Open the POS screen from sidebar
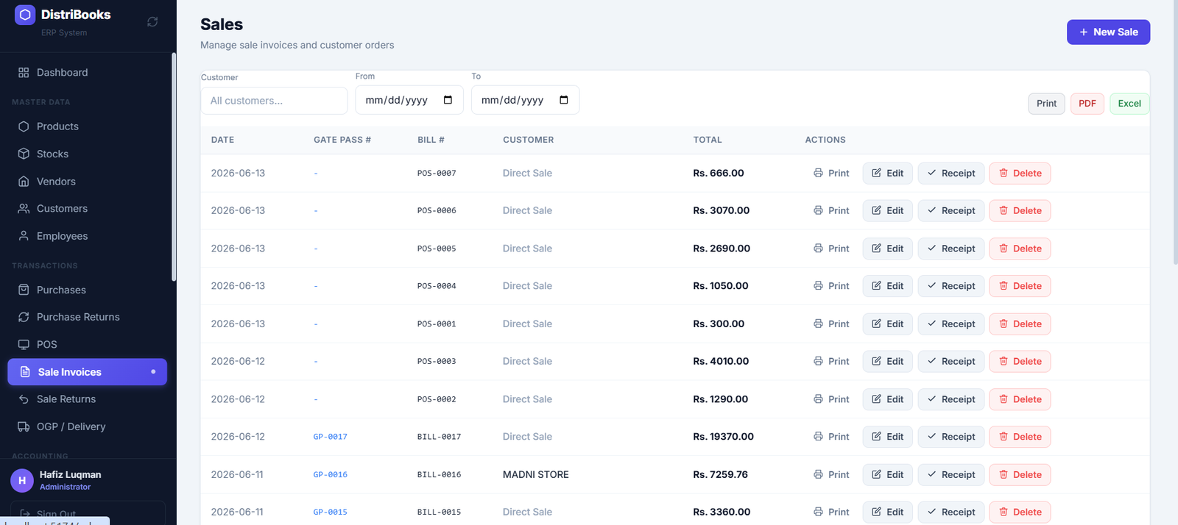This screenshot has width=1178, height=525. tap(87, 344)
